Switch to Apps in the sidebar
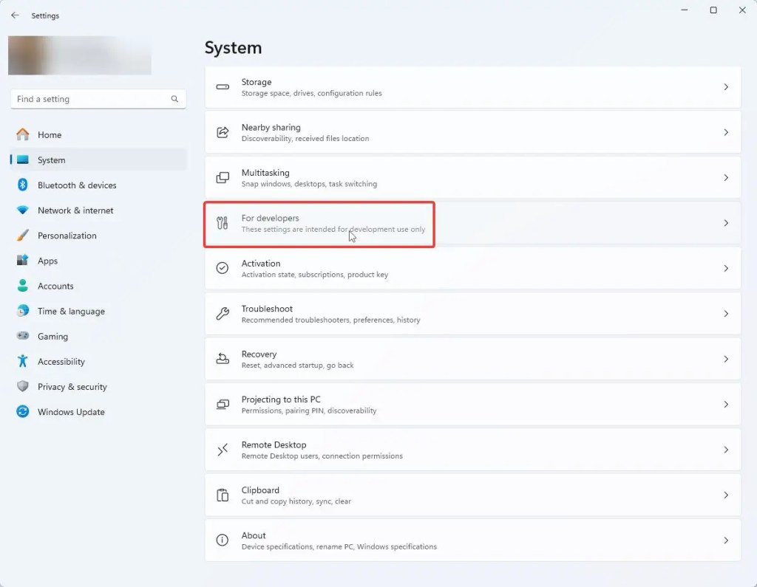Viewport: 757px width, 587px height. click(x=47, y=261)
